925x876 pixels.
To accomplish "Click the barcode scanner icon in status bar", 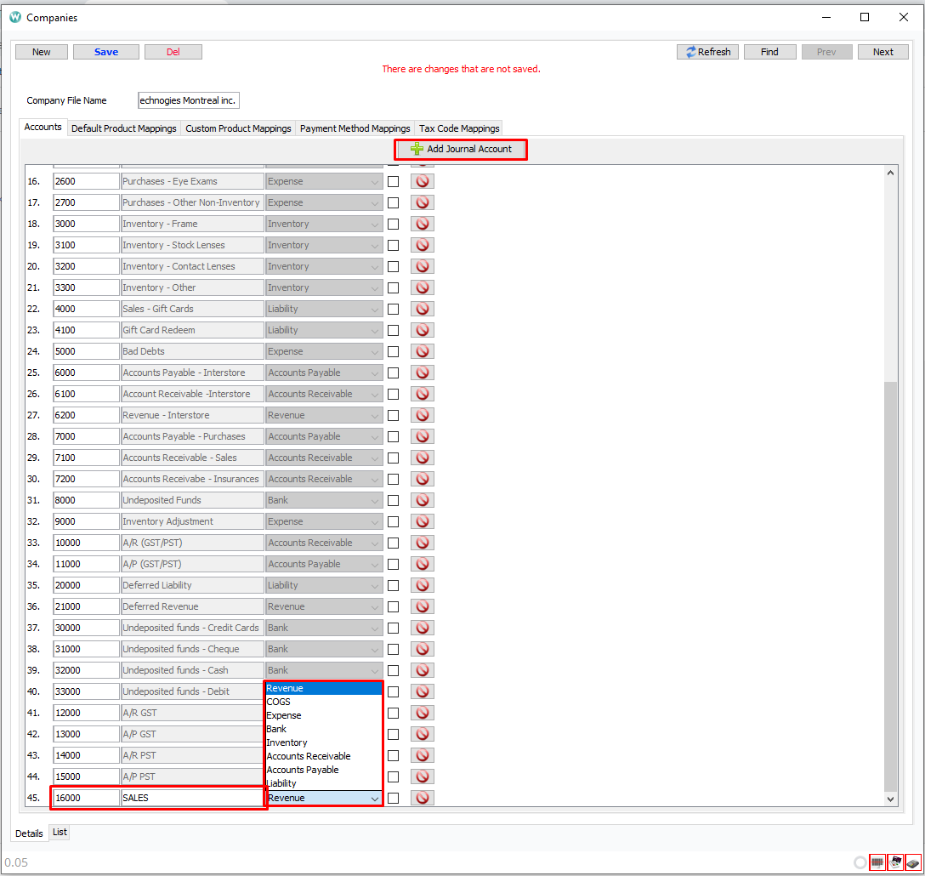I will [877, 862].
